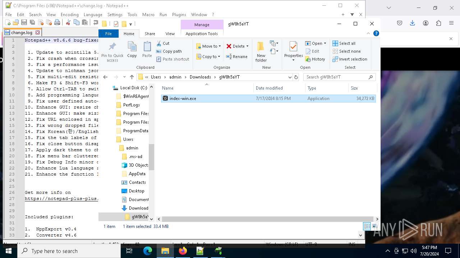The width and height of the screenshot is (460, 258).
Task: Open Notepad++ Encoding menu
Action: tap(69, 15)
